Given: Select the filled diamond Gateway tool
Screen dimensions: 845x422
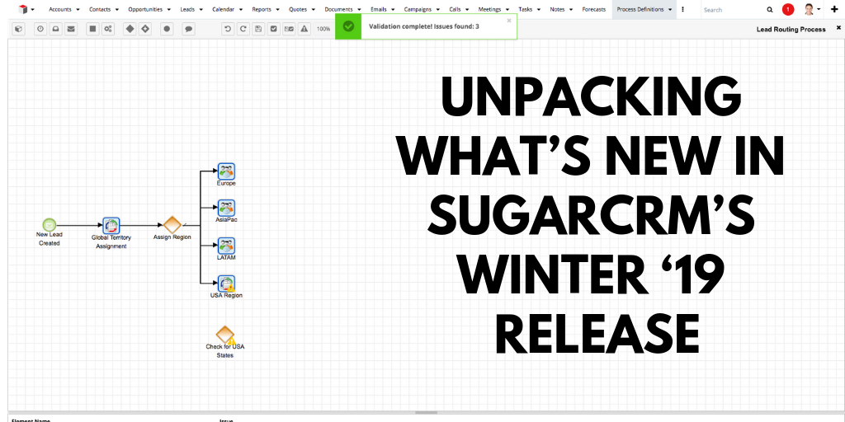Looking at the screenshot, I should point(130,29).
